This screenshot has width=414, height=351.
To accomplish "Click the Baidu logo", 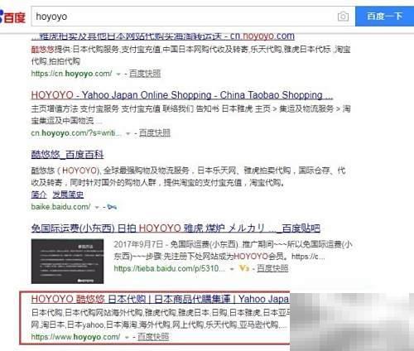I will pos(12,17).
